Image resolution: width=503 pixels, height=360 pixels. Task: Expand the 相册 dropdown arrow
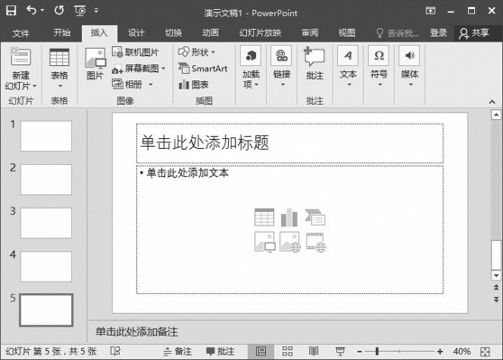click(151, 85)
